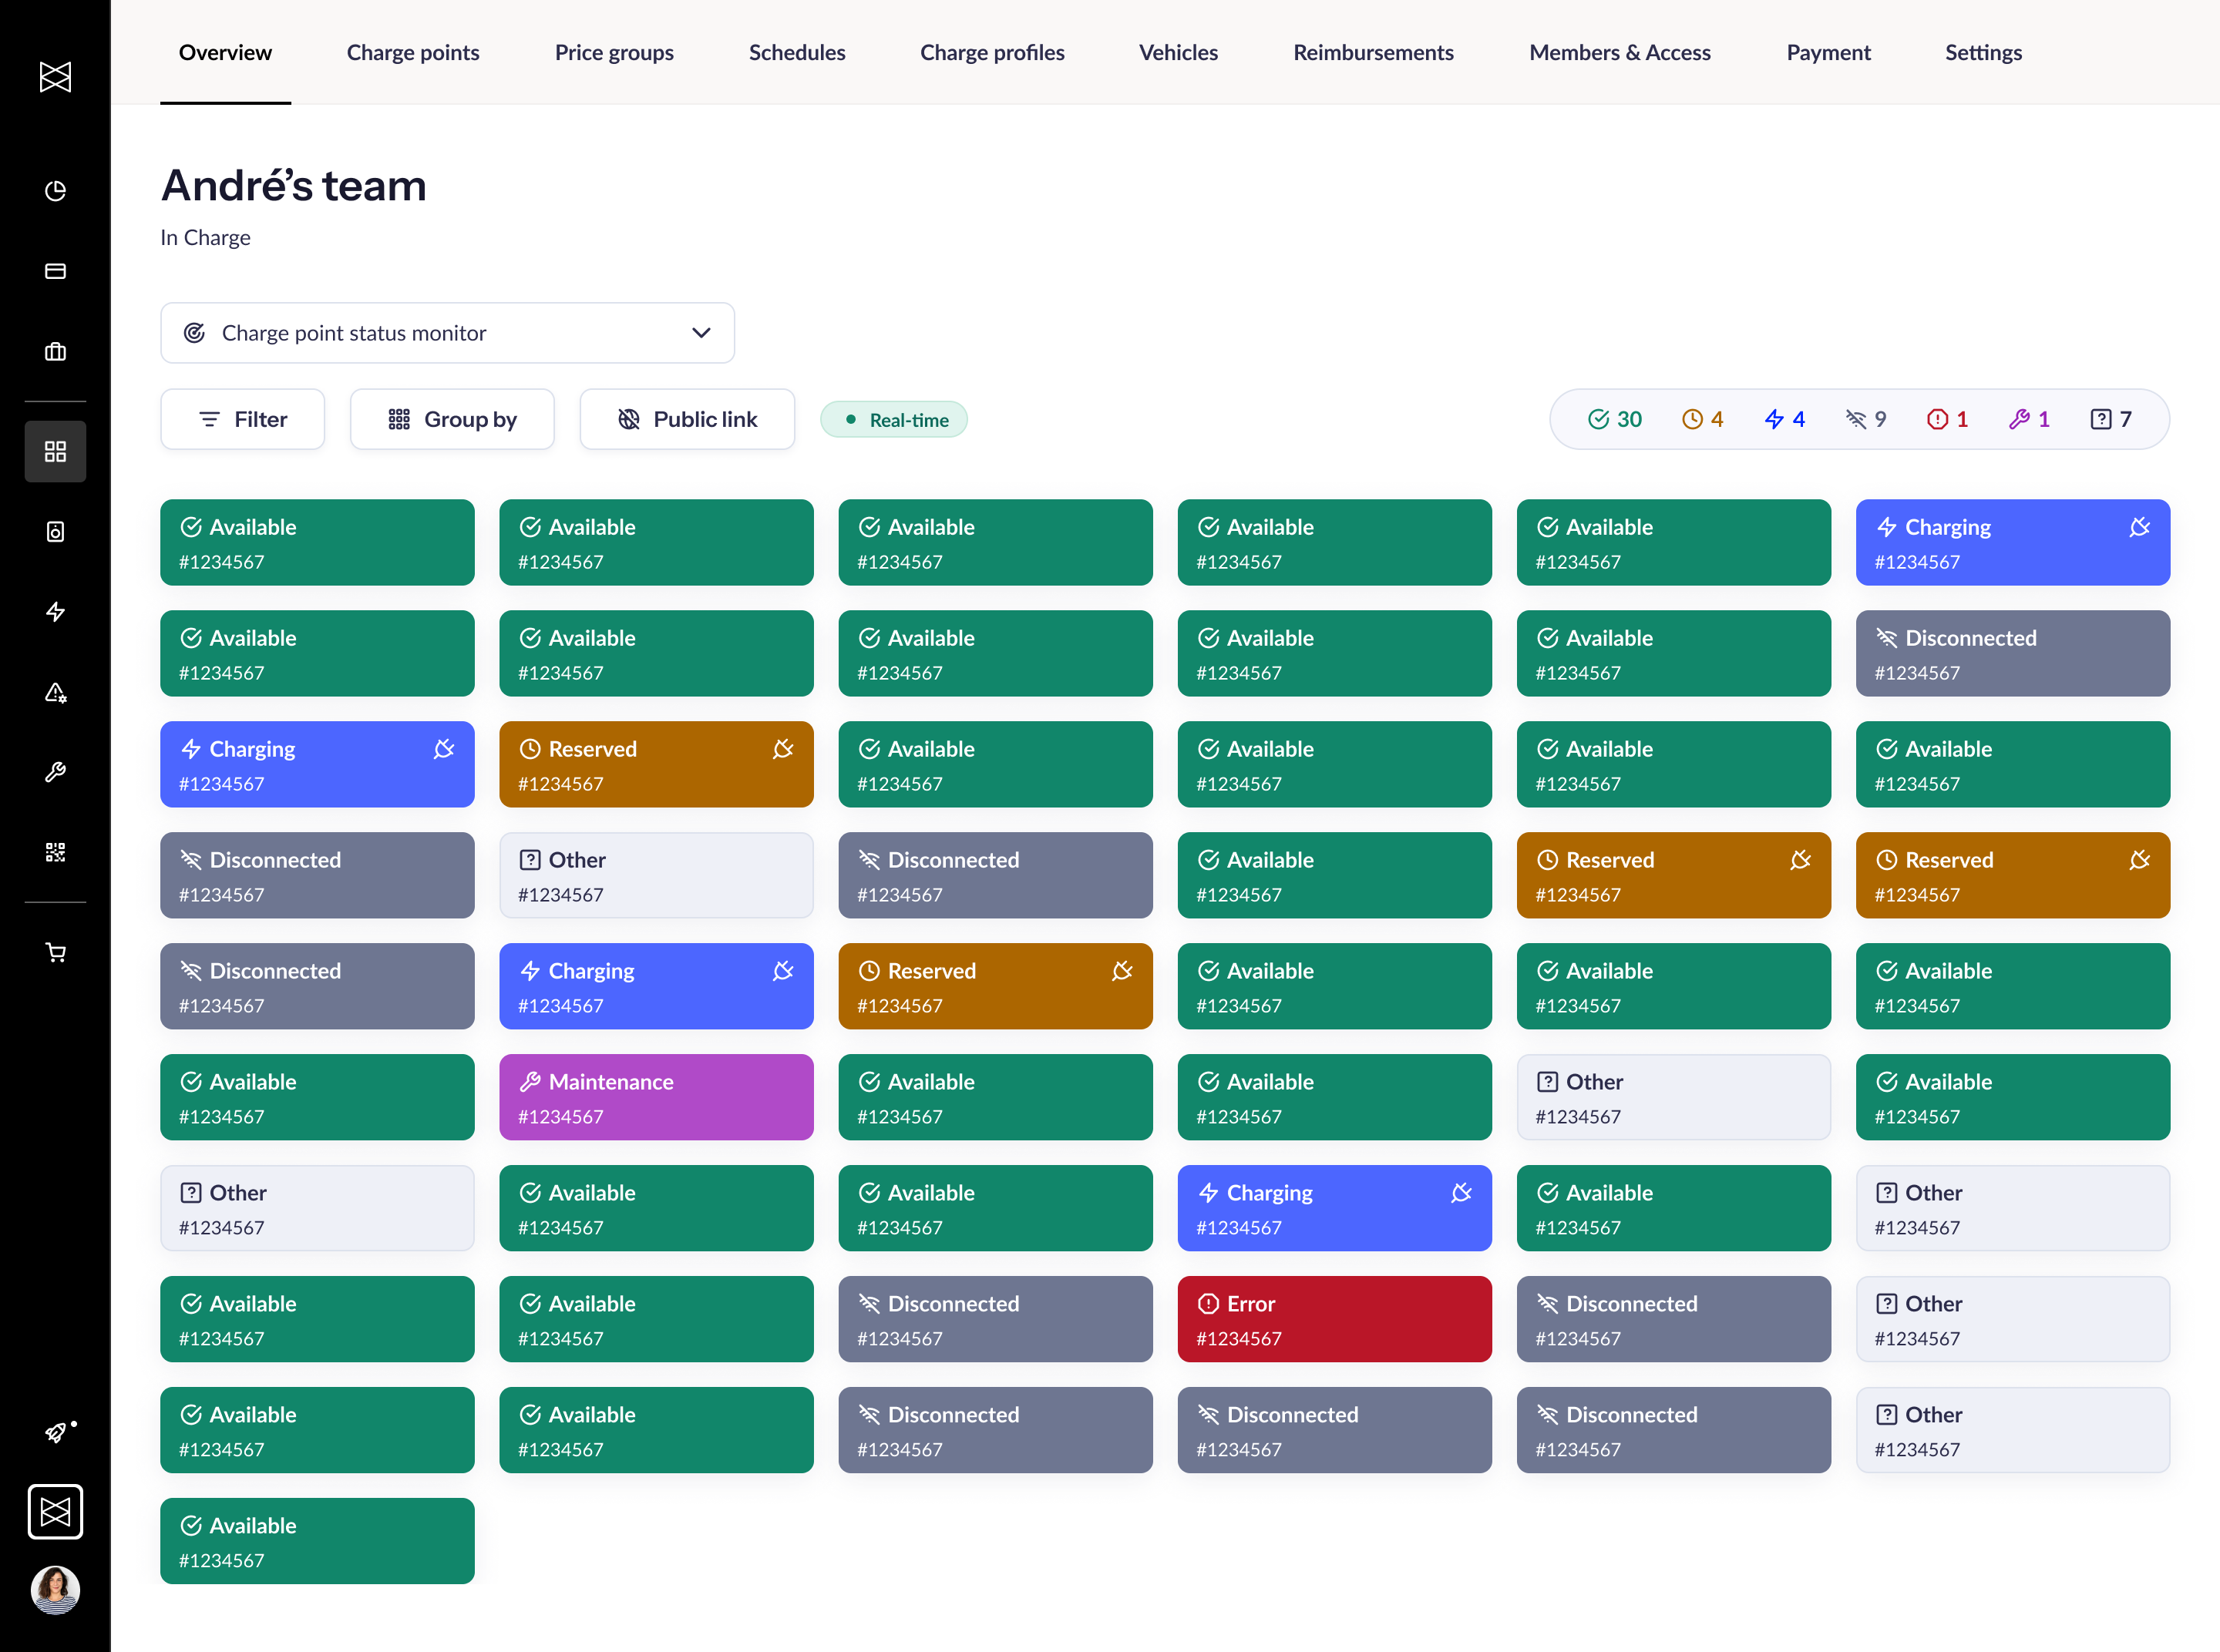Click the briefcase icon in the sidebar
2220x1652 pixels.
(x=55, y=351)
